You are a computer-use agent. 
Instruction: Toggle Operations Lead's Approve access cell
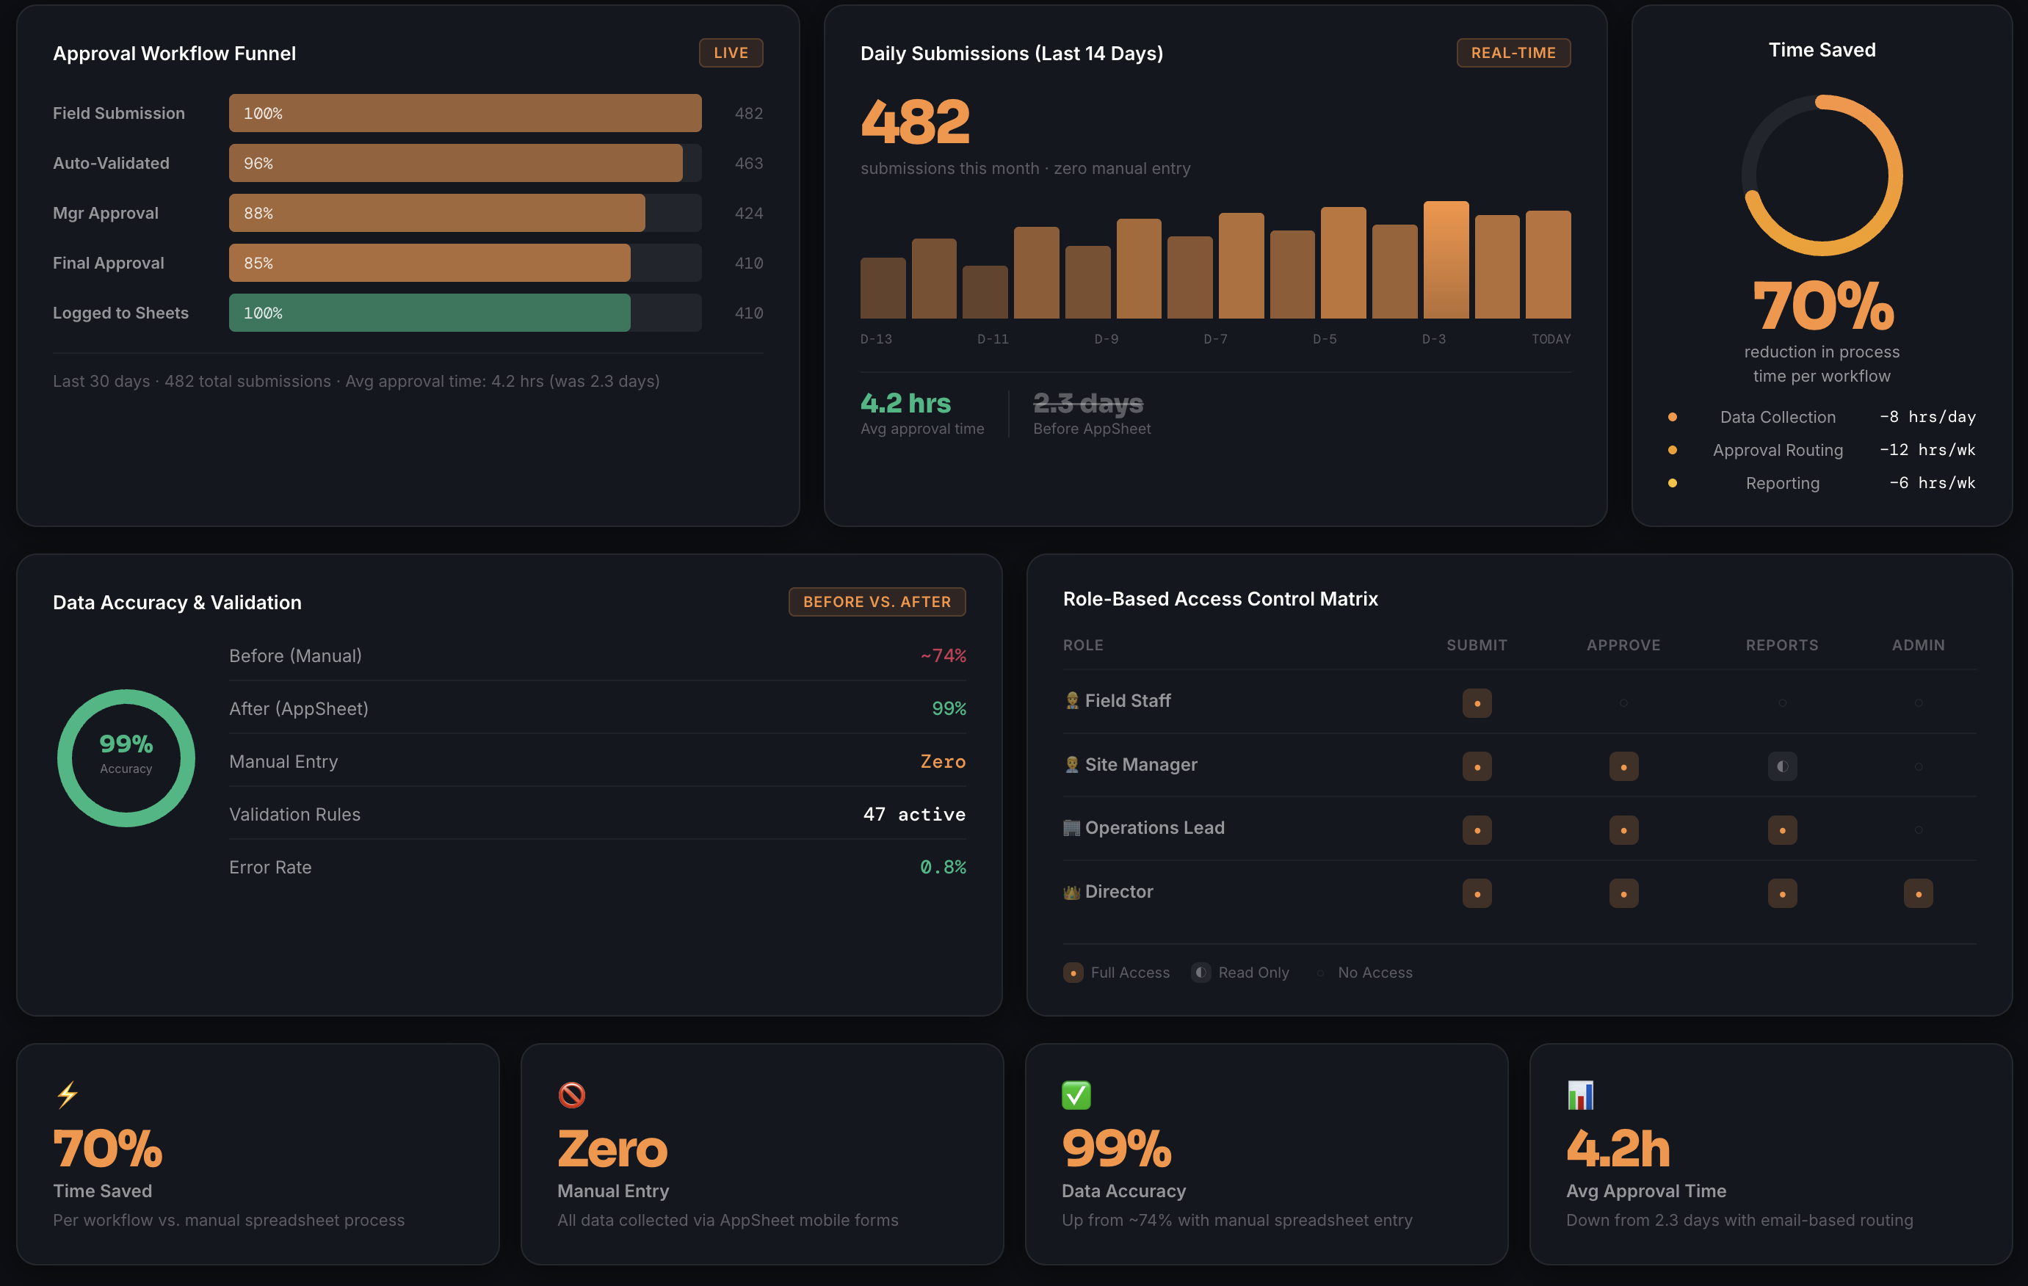(1623, 830)
